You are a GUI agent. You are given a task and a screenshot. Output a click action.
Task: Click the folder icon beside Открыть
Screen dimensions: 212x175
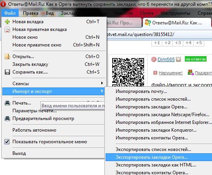[x=7, y=57]
